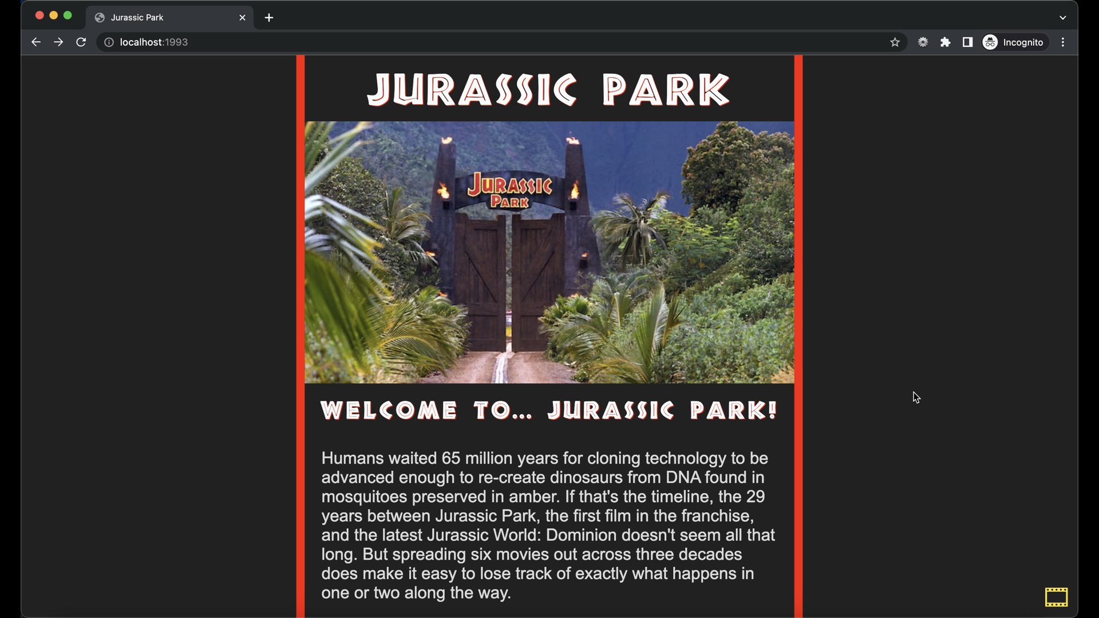Image resolution: width=1099 pixels, height=618 pixels.
Task: Click the forward navigation arrow
Action: pos(58,42)
